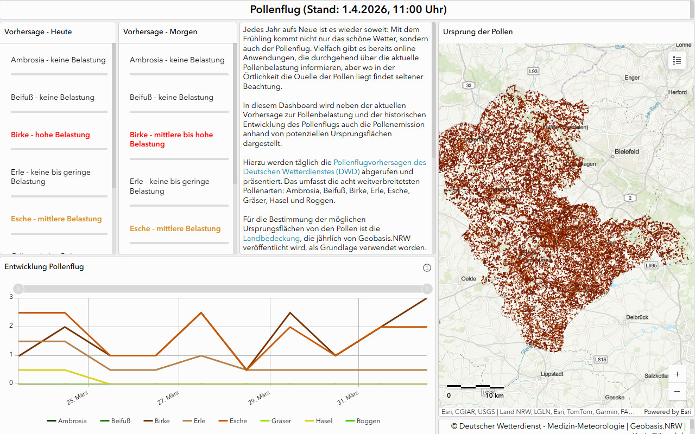Select Esche - mittlere Belastung in tomorrow's forecast

(175, 229)
